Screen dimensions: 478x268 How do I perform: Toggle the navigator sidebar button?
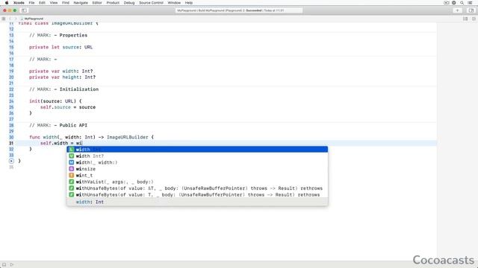pos(24,10)
